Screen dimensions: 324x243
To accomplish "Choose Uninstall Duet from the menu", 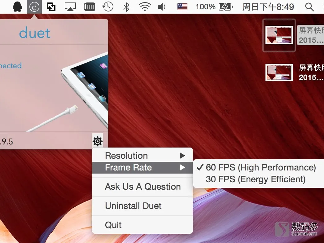I will tap(142, 206).
